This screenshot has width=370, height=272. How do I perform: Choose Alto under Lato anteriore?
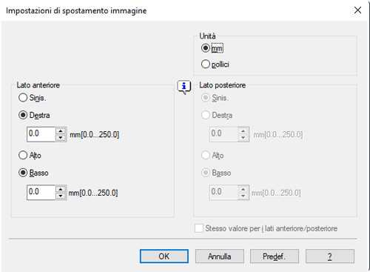coord(23,155)
